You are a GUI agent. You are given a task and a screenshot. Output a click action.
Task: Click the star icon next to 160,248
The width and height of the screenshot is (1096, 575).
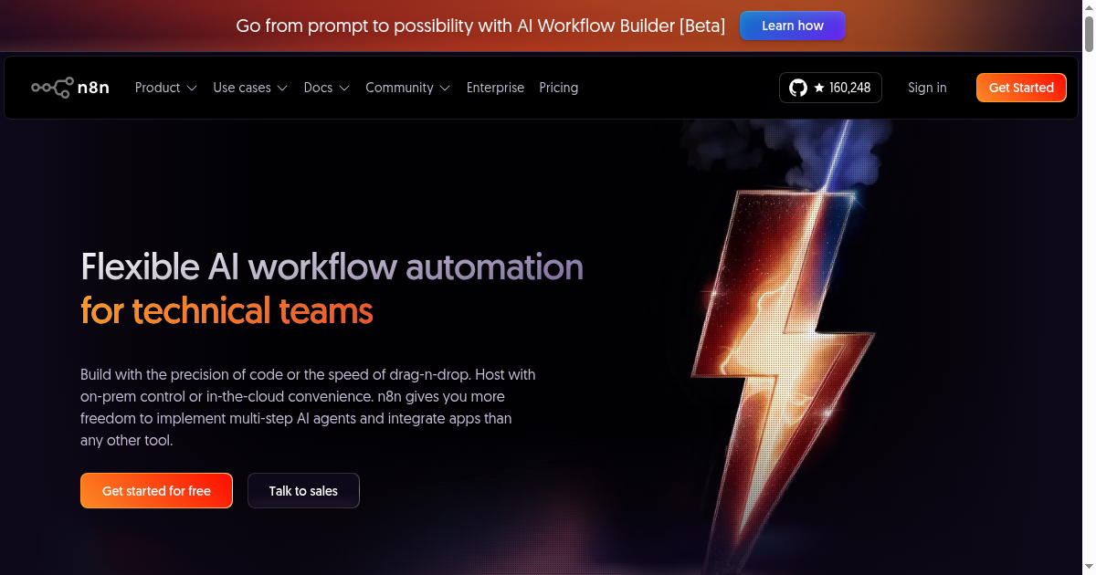pyautogui.click(x=818, y=88)
